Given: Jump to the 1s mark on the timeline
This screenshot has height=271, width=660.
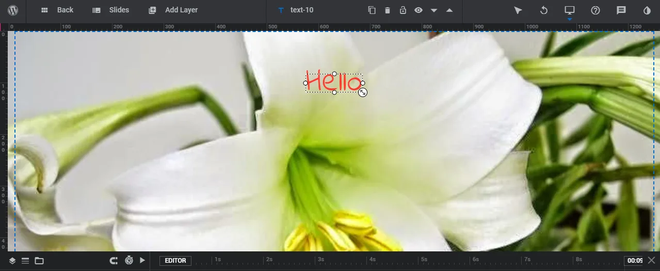Looking at the screenshot, I should pos(218,259).
